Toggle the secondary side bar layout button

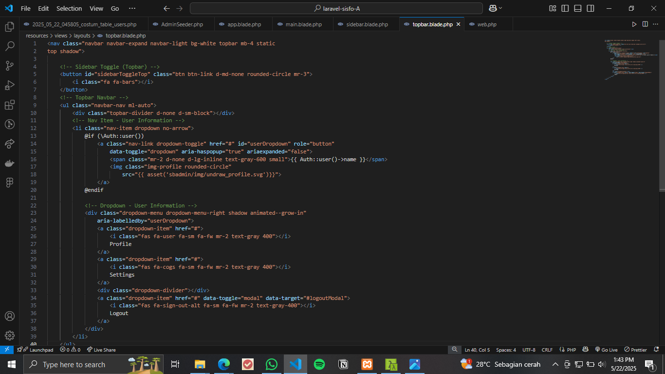pyautogui.click(x=590, y=8)
